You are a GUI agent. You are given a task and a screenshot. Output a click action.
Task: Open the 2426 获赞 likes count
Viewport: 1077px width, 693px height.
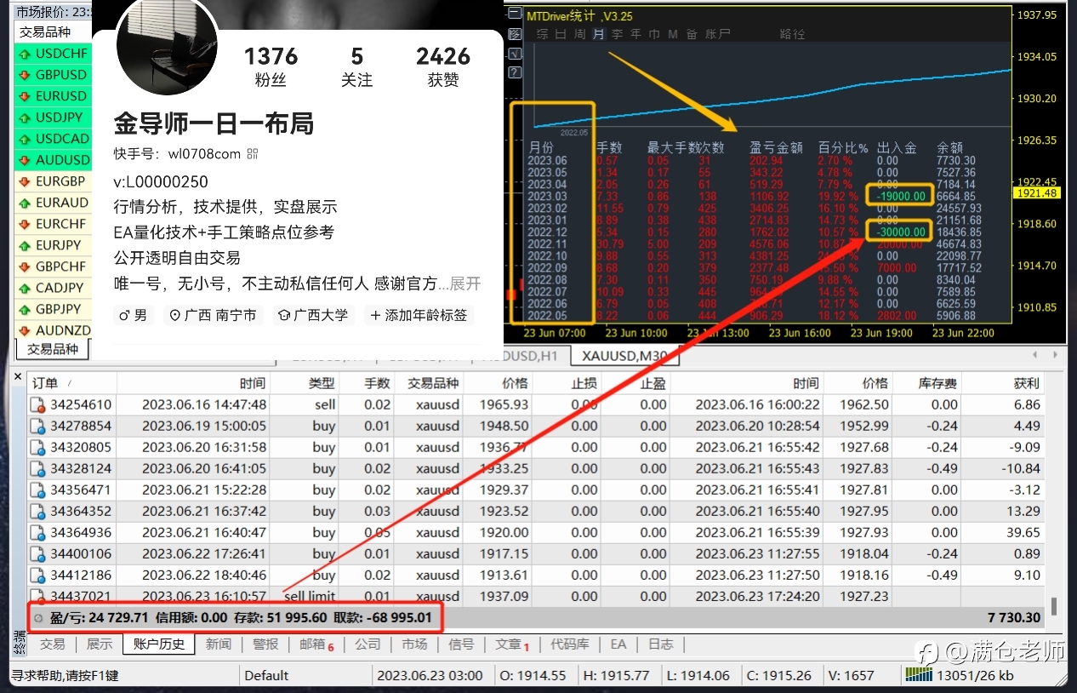coord(443,66)
